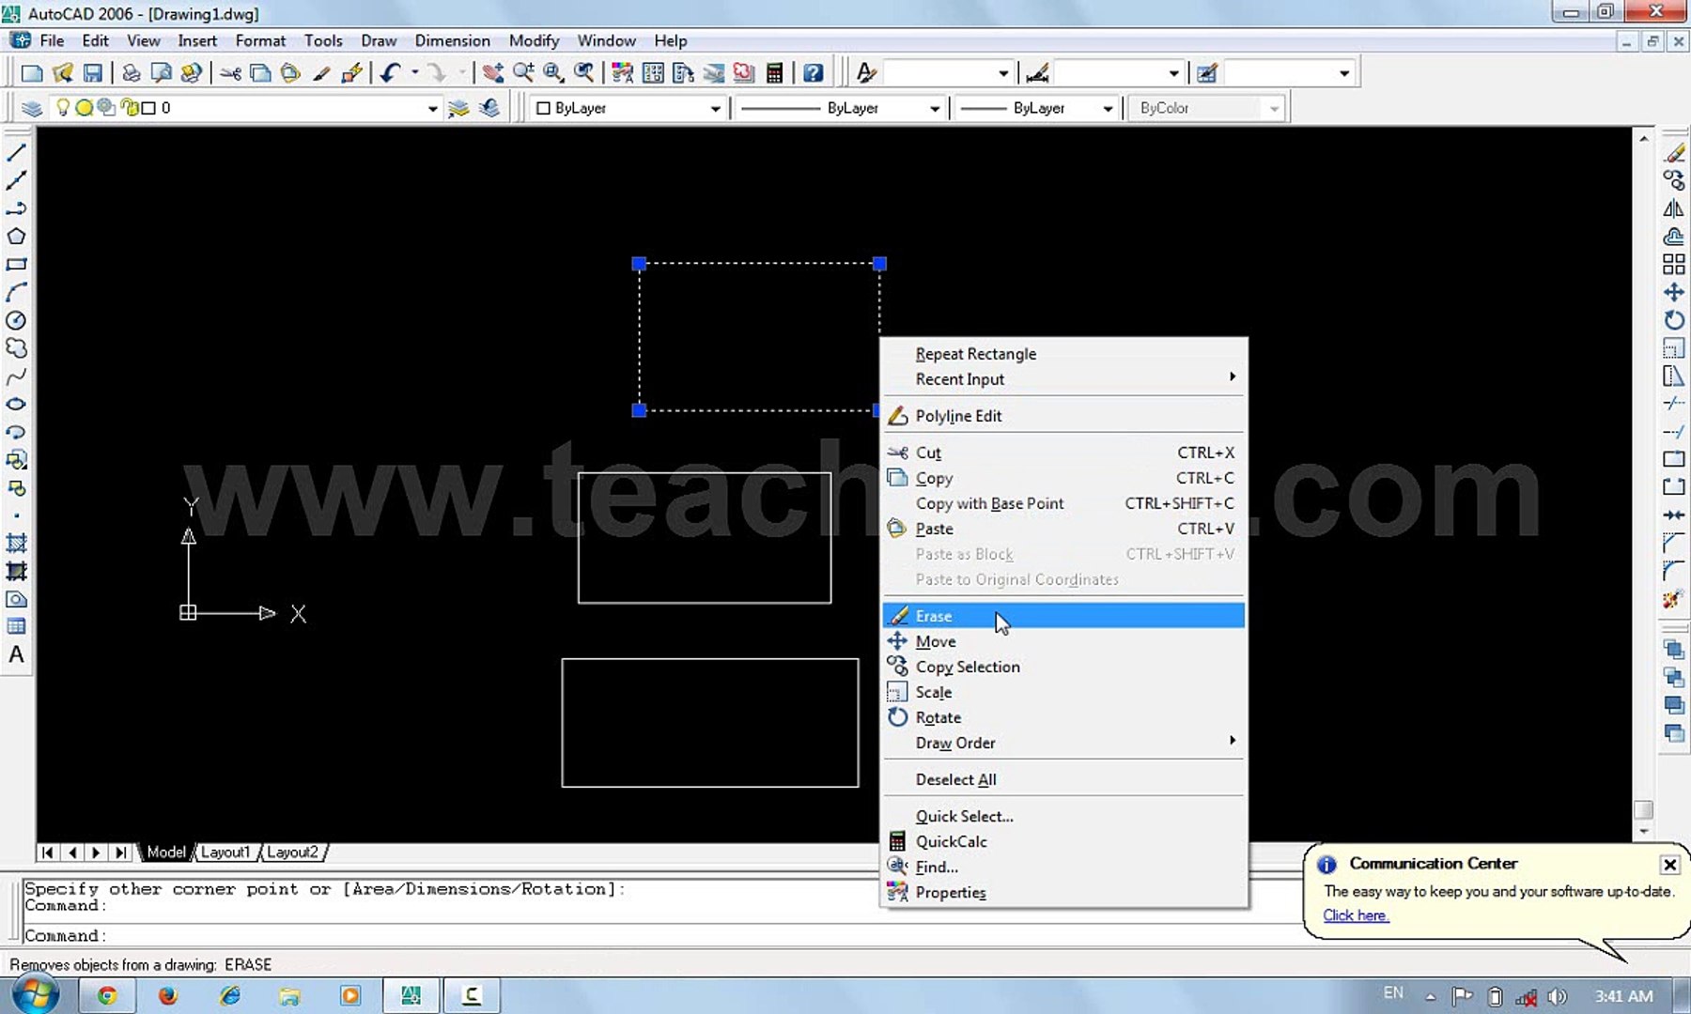Viewport: 1691px width, 1014px height.
Task: Select the Pan Realtime tool
Action: (x=492, y=72)
